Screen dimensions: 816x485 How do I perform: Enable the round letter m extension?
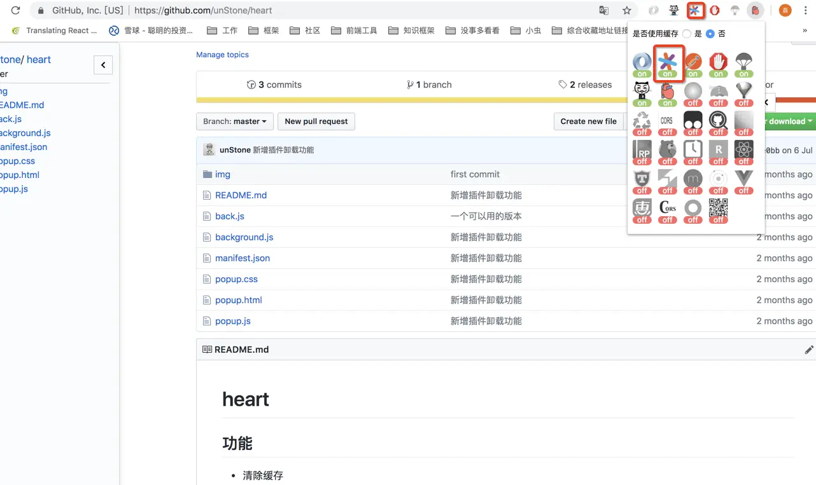(693, 181)
